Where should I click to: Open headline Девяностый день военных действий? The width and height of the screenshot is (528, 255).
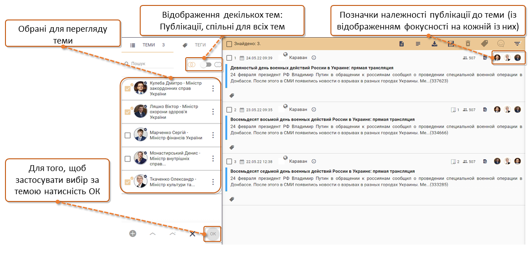(312, 68)
